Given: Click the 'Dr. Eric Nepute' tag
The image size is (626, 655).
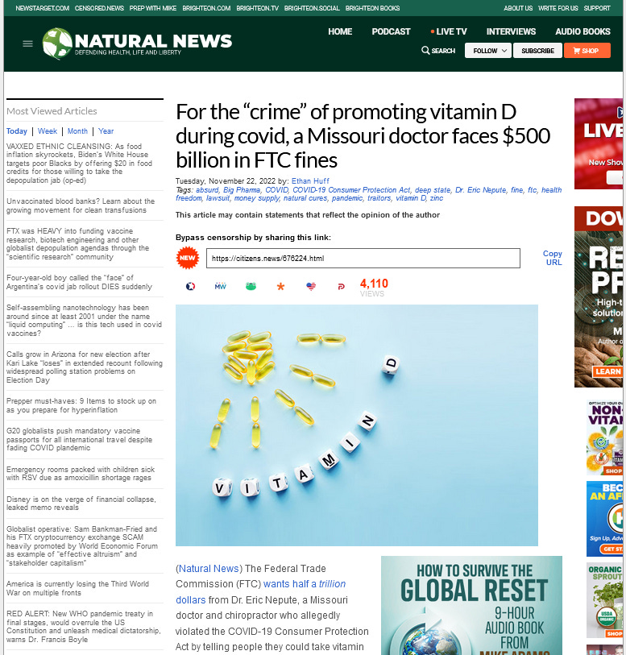Looking at the screenshot, I should 481,189.
